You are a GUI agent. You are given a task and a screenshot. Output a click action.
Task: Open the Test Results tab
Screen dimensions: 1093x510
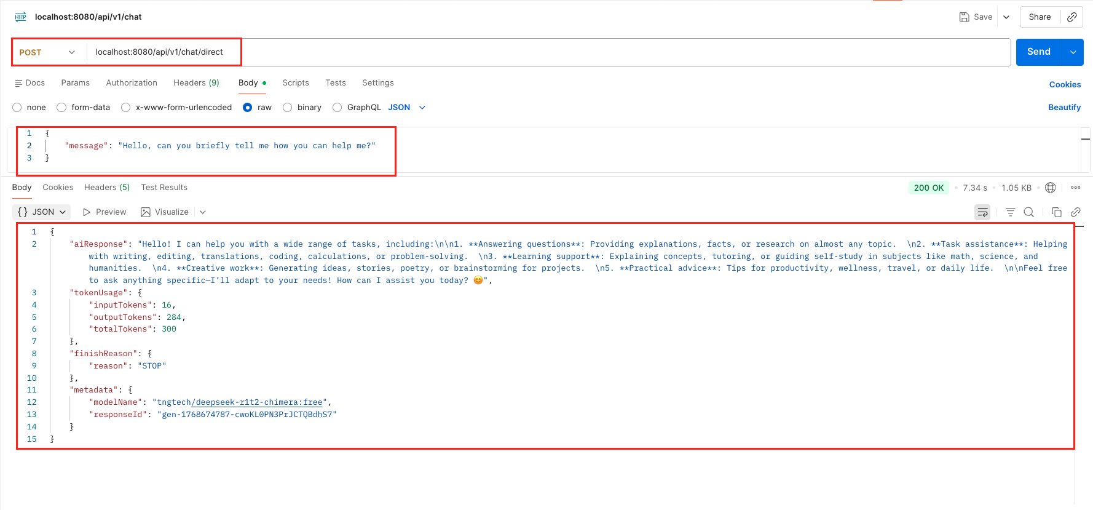click(x=164, y=188)
